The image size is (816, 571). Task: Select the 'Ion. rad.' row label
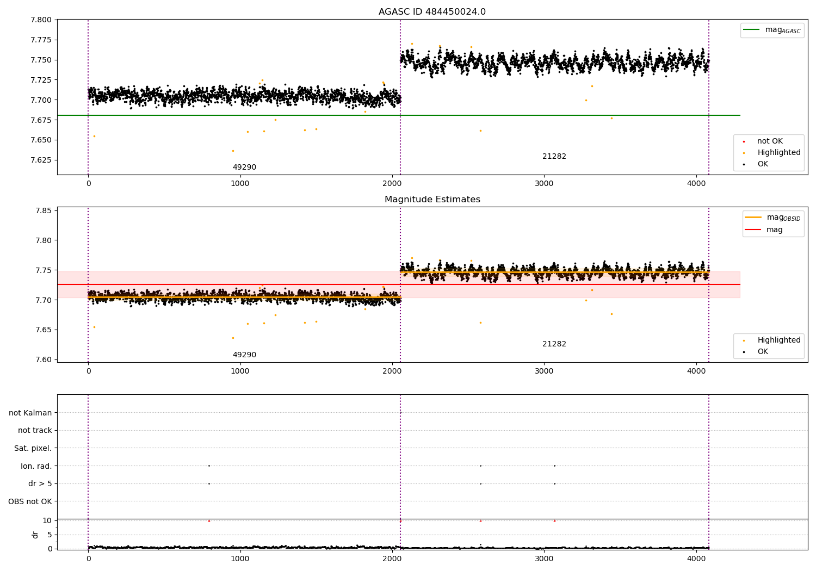tap(36, 467)
